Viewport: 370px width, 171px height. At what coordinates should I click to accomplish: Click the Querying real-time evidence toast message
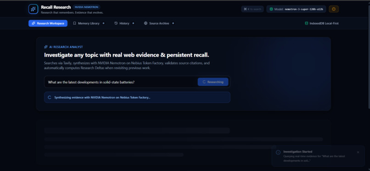point(314,159)
